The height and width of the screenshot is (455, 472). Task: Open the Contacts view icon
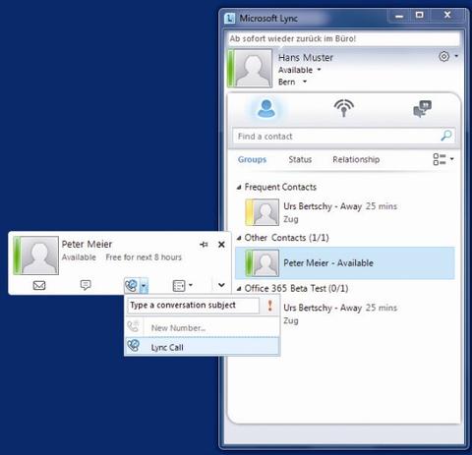(266, 108)
